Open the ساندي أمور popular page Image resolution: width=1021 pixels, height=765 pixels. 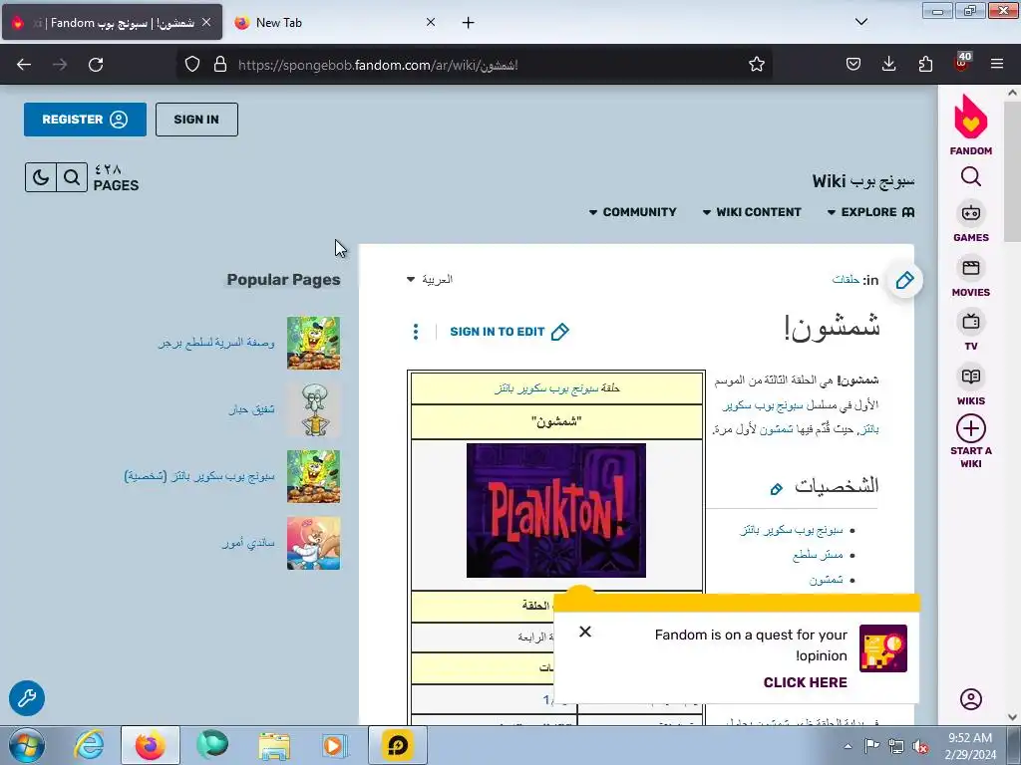(x=248, y=543)
